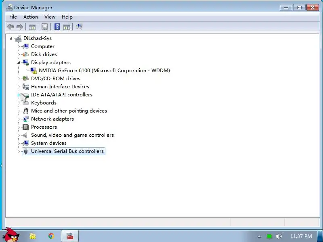Expand the Network adapters node arrow
Viewport: 323px width, 242px height.
pos(19,119)
